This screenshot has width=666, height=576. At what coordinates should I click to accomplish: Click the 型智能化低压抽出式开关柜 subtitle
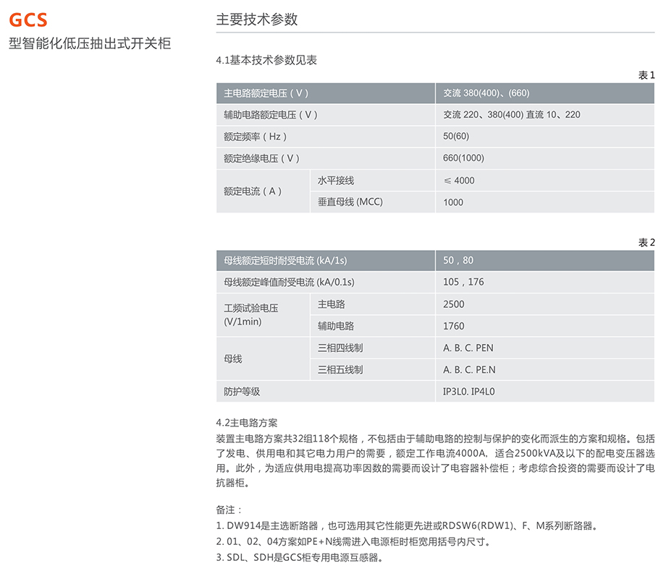[x=90, y=43]
